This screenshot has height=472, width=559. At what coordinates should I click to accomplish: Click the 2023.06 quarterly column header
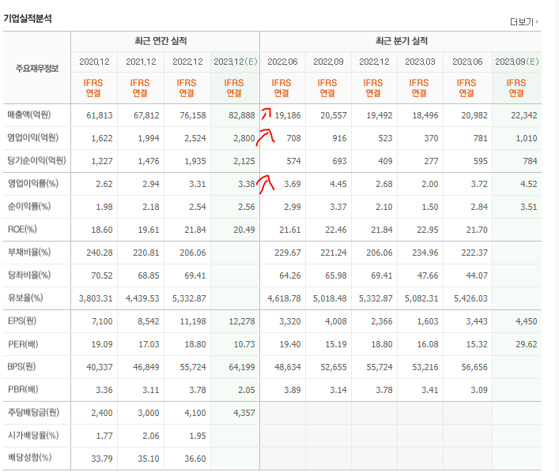click(x=467, y=62)
